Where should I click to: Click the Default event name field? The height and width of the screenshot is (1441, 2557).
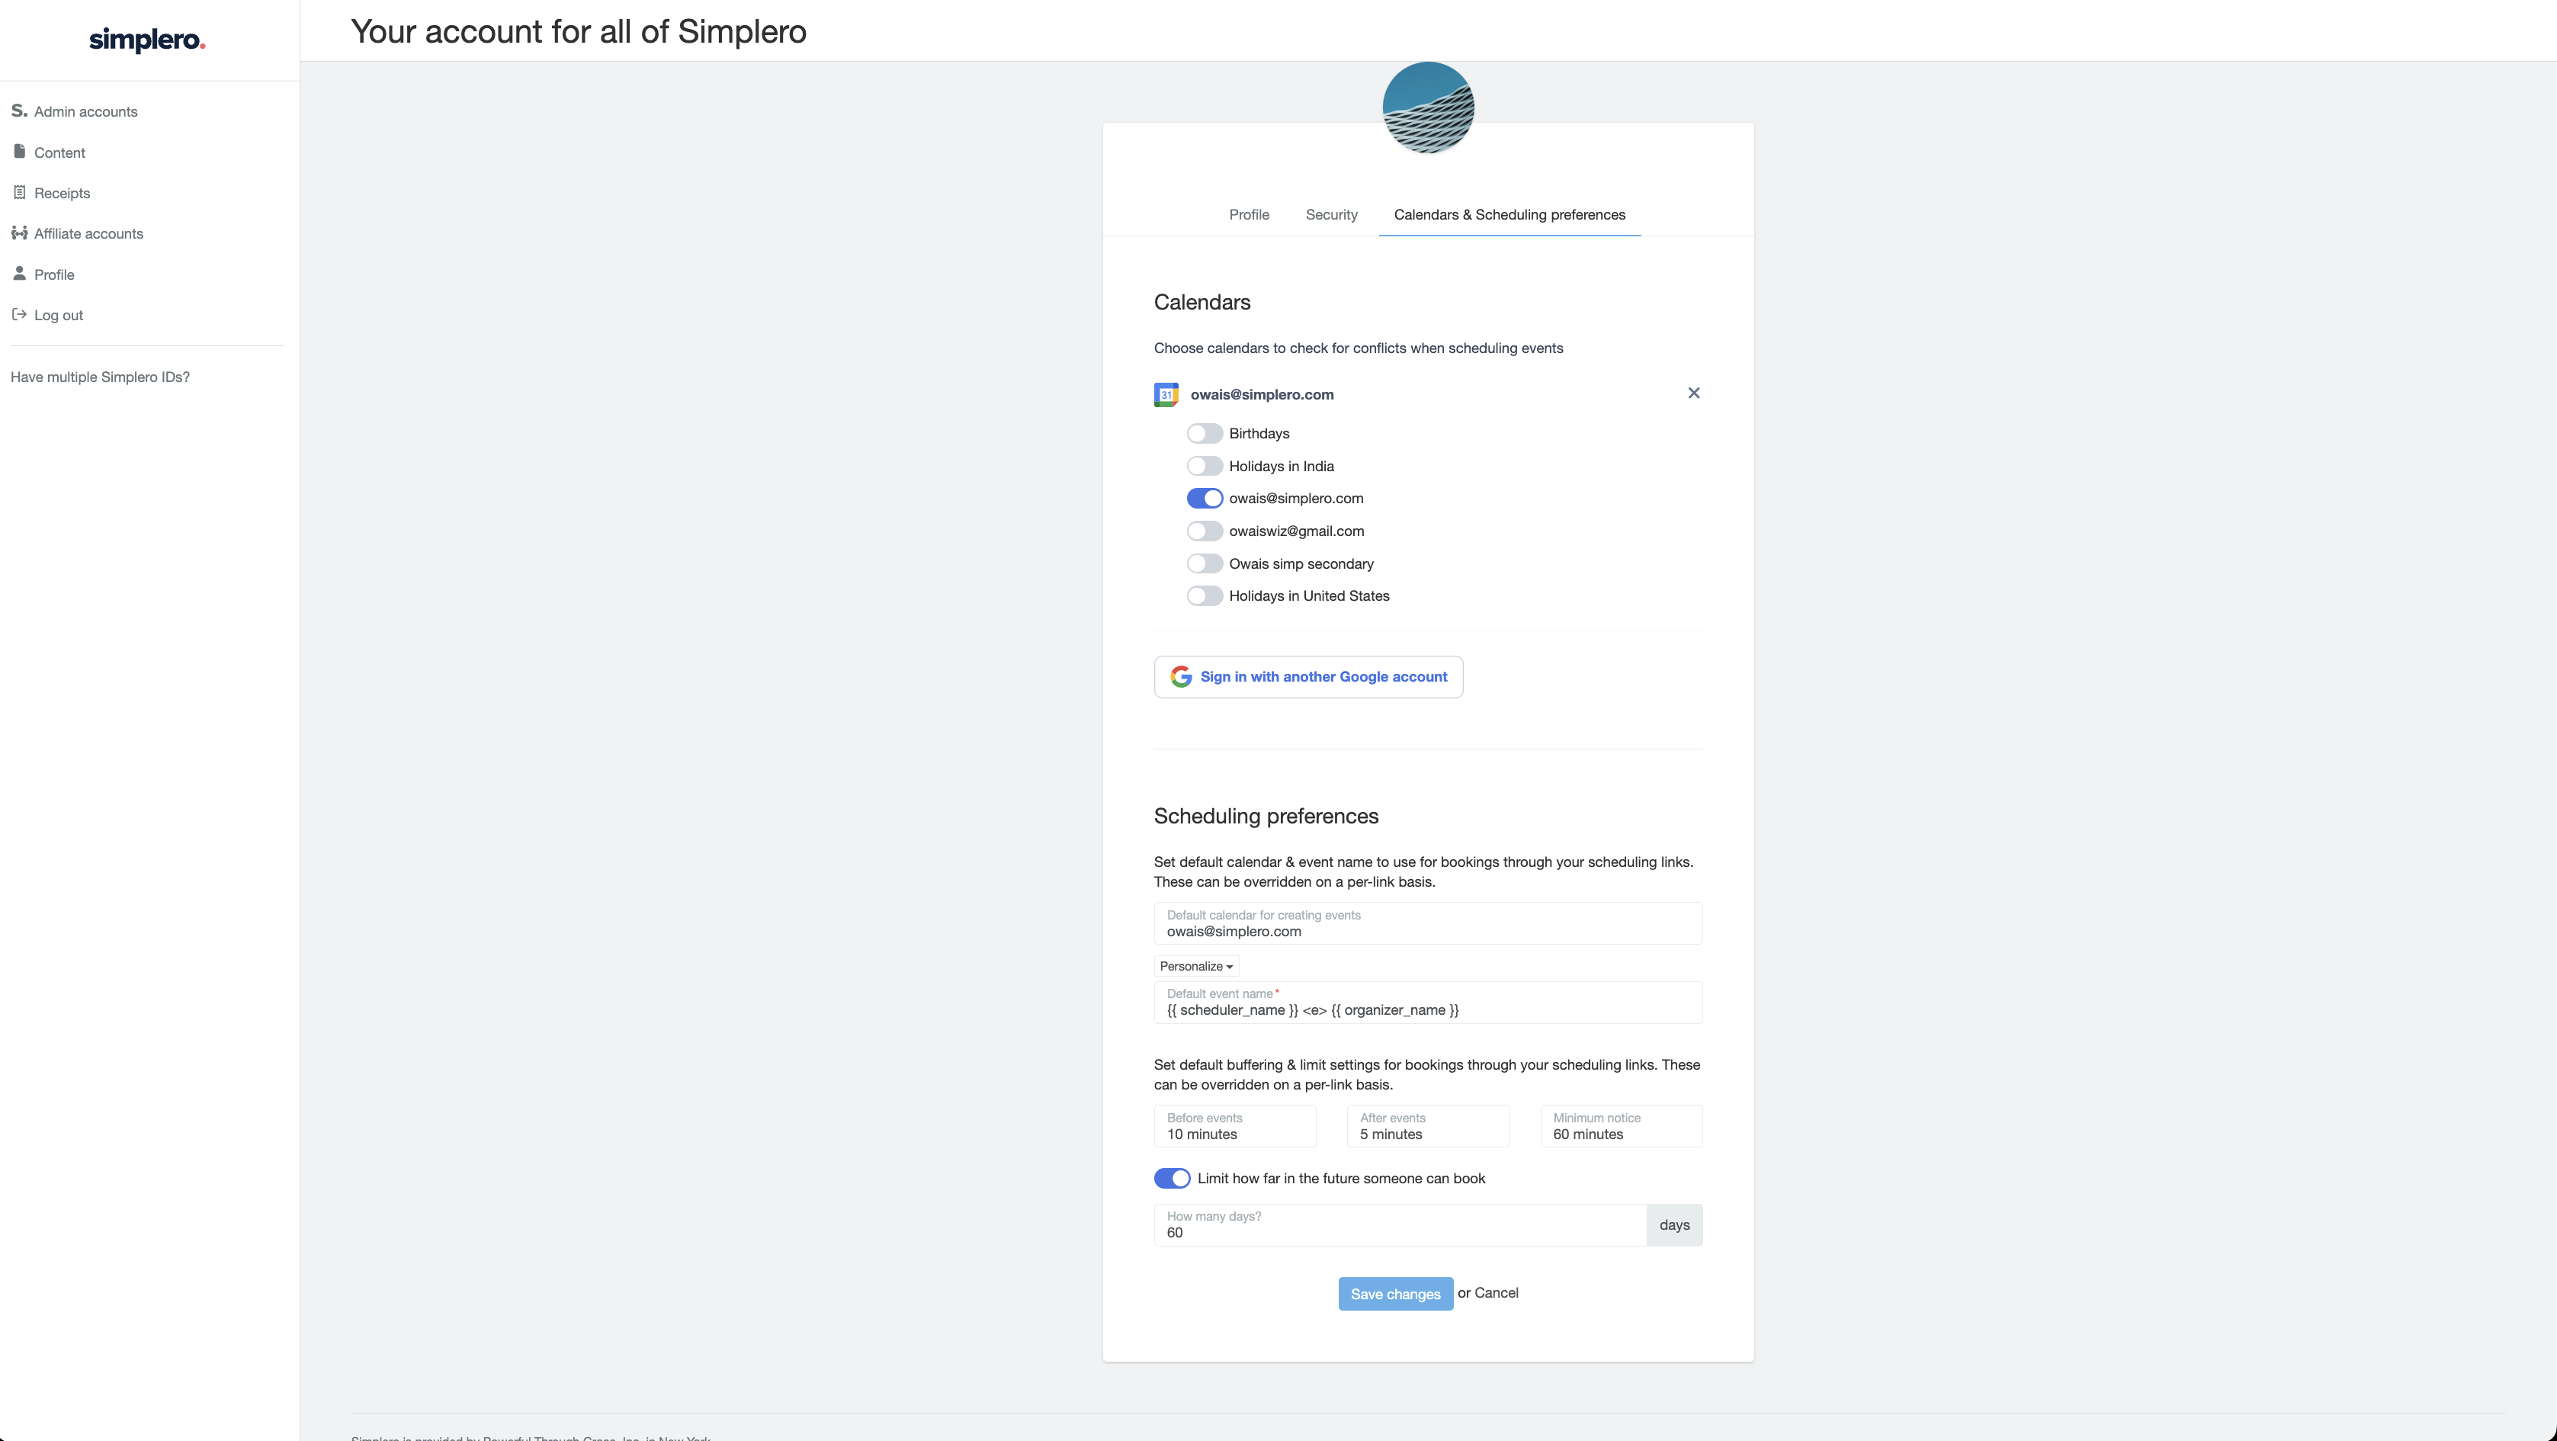(x=1427, y=1003)
